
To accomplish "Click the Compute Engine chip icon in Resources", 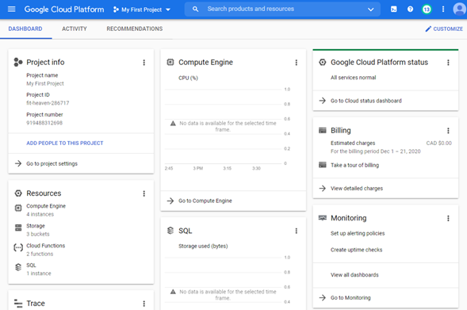I will [x=18, y=208].
